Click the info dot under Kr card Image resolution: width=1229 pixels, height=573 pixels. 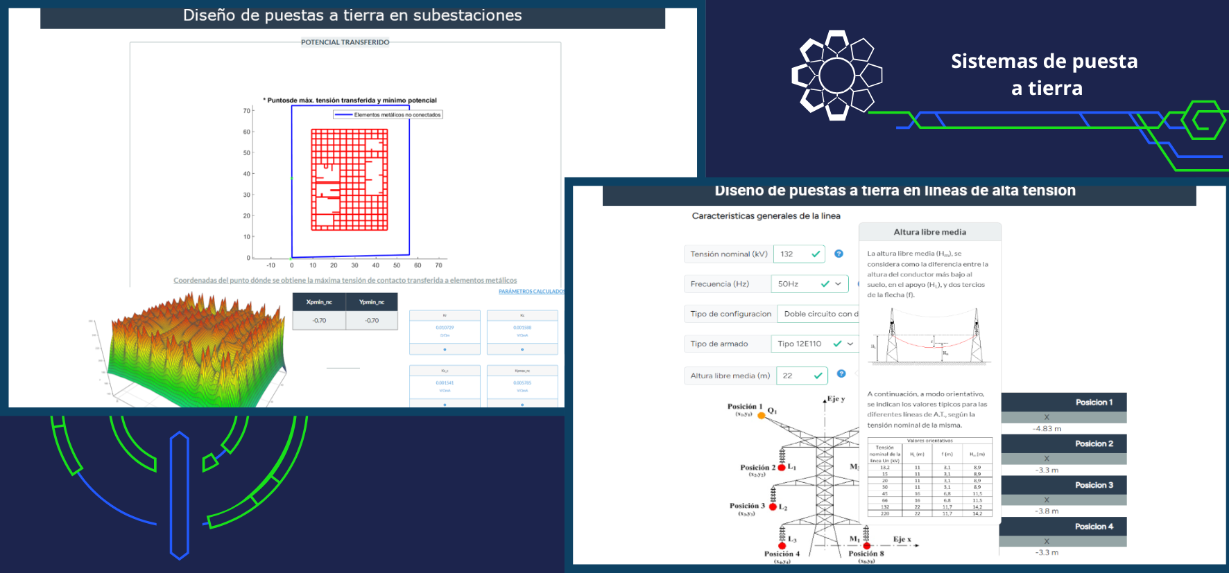pyautogui.click(x=445, y=349)
